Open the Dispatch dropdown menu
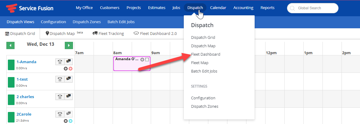 coord(195,8)
